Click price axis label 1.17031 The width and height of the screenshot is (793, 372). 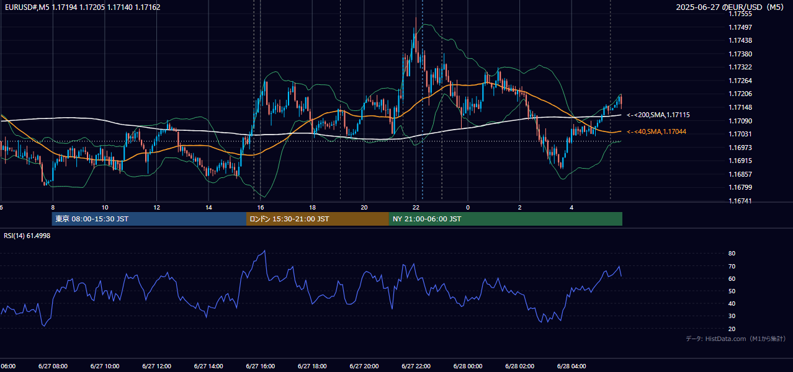[740, 134]
